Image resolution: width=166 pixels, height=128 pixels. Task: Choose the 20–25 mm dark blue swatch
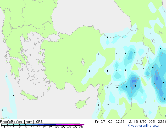(47, 125)
